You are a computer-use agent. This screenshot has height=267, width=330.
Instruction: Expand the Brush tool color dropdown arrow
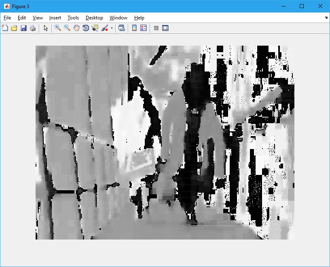click(112, 28)
